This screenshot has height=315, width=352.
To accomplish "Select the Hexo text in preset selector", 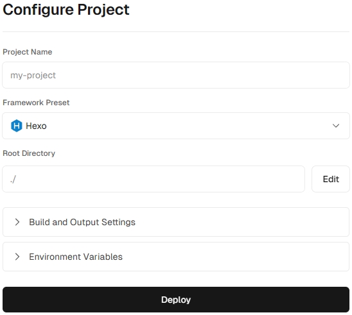I will pos(36,126).
